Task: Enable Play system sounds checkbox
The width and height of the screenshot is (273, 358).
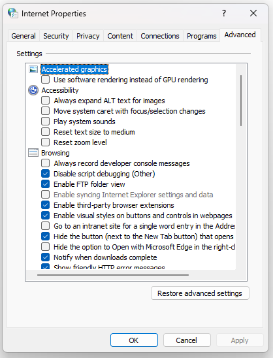Action: (46, 122)
